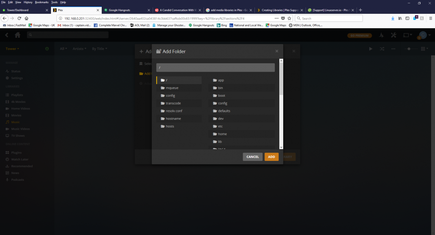Close the Add Folder dialog
The width and height of the screenshot is (435, 235).
pos(277,51)
